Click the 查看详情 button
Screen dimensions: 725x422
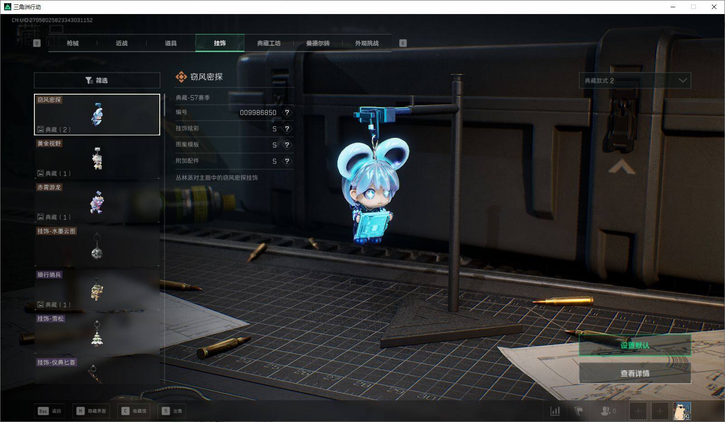click(635, 374)
